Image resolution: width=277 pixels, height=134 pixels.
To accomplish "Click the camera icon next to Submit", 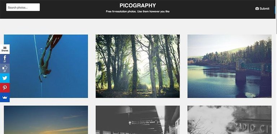I will point(257,8).
